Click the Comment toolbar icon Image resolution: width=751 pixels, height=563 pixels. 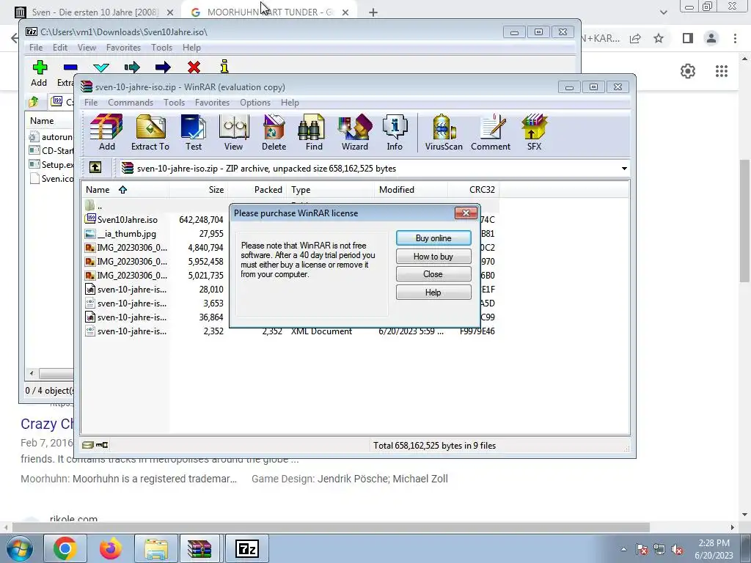[x=491, y=133]
